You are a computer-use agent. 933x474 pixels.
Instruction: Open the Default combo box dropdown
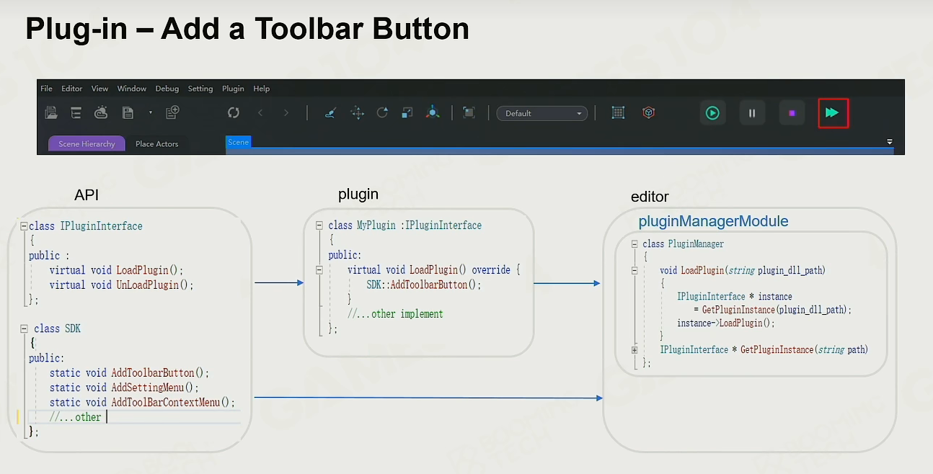(542, 113)
